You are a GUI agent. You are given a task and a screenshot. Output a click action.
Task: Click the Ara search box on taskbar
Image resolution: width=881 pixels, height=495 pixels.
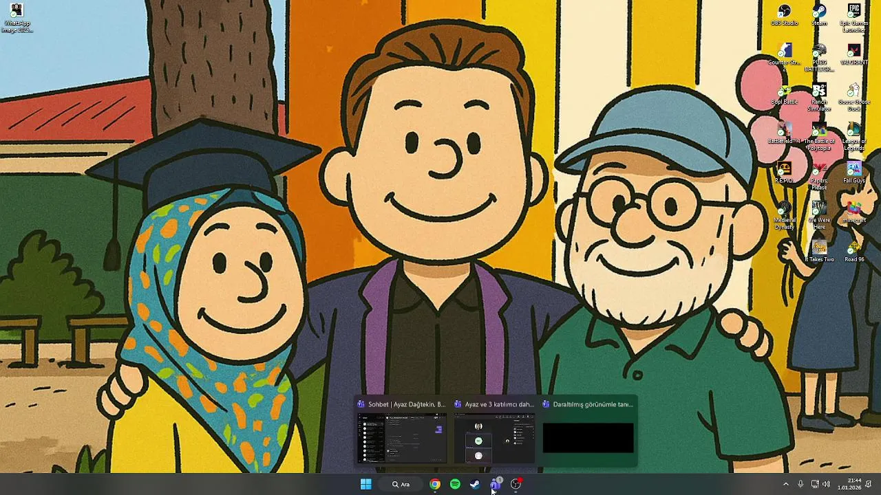401,484
